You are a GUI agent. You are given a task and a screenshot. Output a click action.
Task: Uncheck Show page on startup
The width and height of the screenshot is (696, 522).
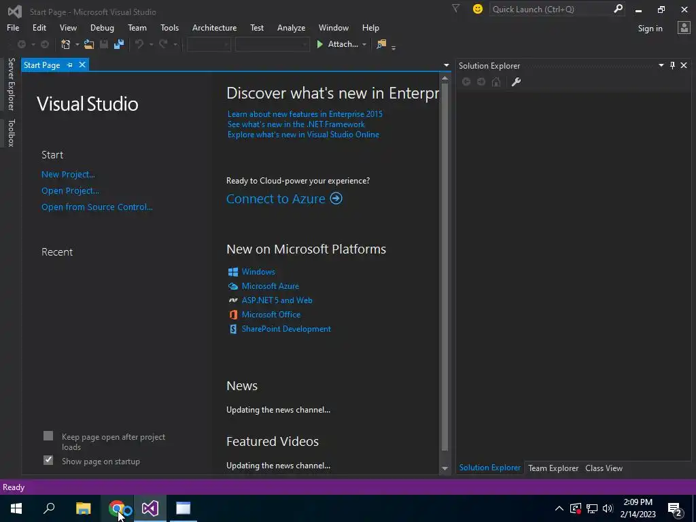48,460
